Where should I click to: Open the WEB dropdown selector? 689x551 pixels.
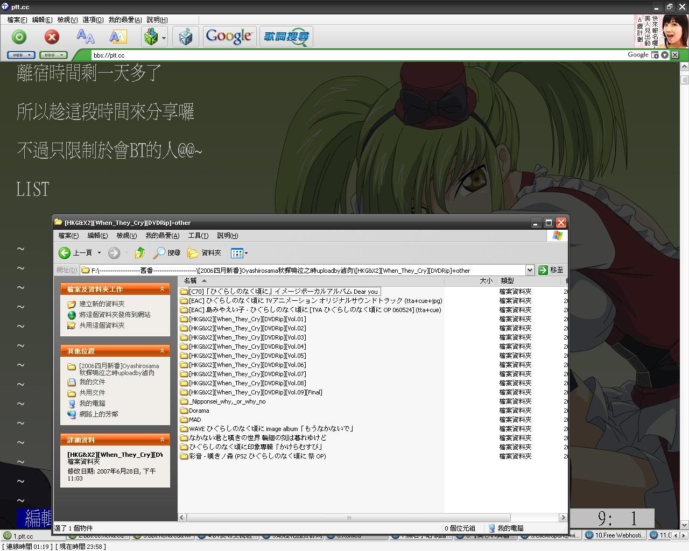click(21, 55)
